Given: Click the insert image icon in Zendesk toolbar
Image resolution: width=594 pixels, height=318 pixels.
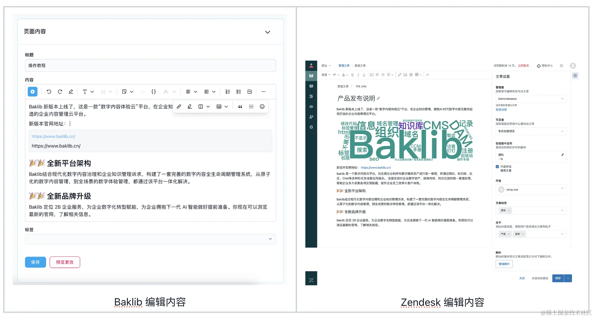Looking at the screenshot, I should click(x=405, y=75).
